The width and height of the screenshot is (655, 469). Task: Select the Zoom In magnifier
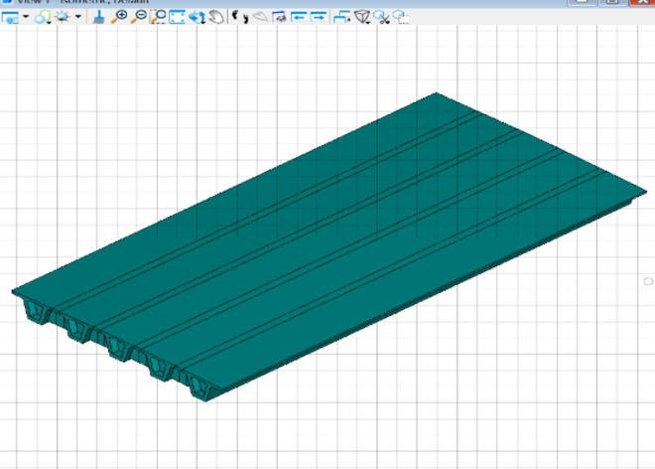119,17
